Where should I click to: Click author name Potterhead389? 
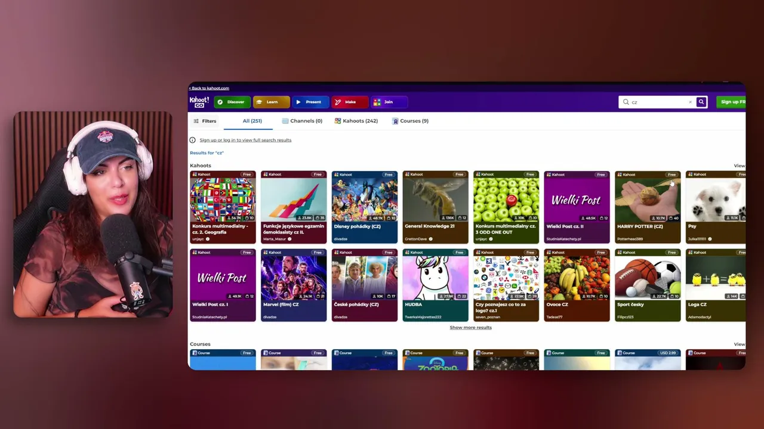click(630, 239)
